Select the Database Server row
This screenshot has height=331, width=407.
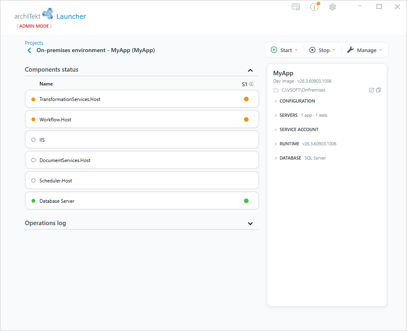tap(142, 201)
